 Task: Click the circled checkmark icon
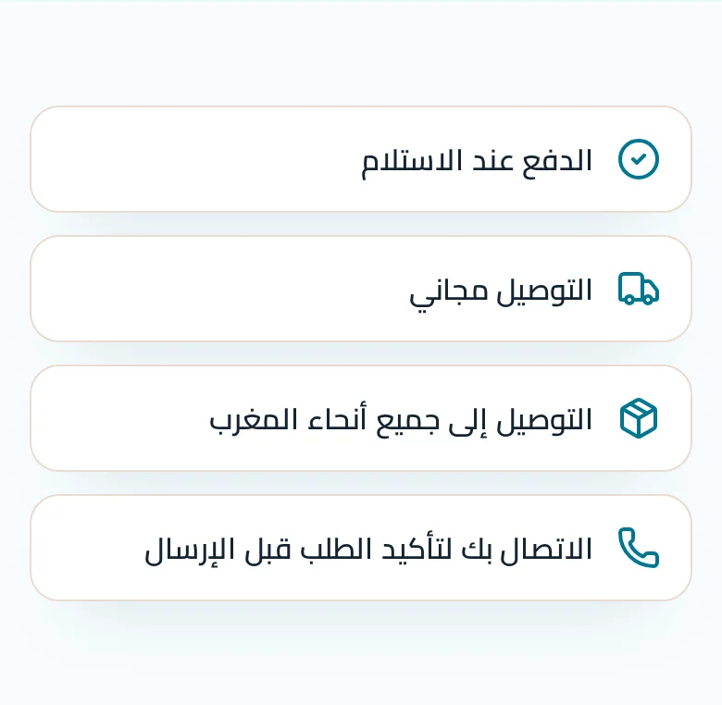click(638, 159)
